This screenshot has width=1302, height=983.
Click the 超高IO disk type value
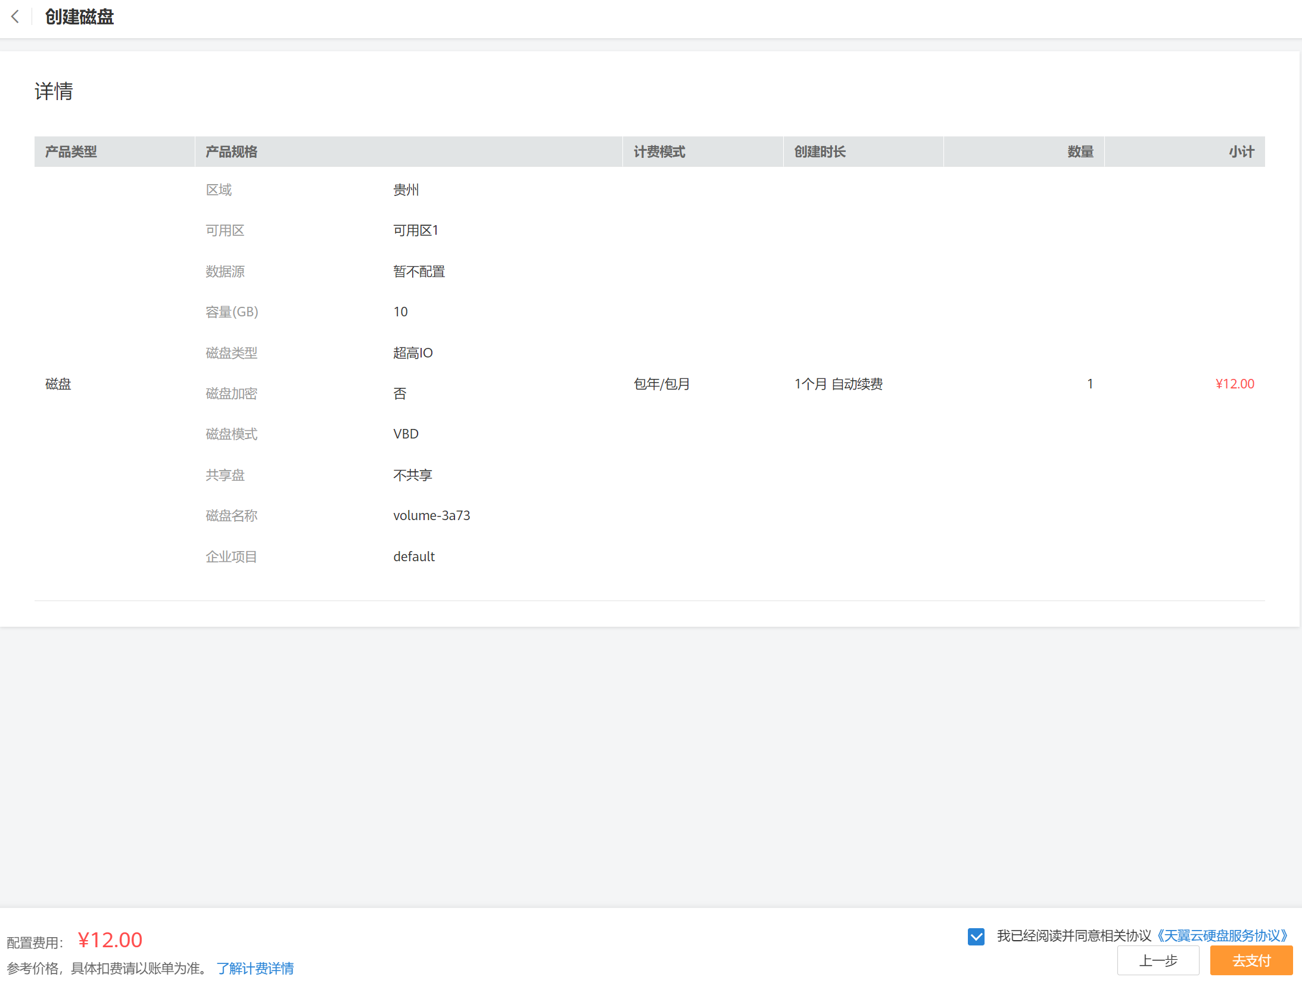click(x=413, y=353)
